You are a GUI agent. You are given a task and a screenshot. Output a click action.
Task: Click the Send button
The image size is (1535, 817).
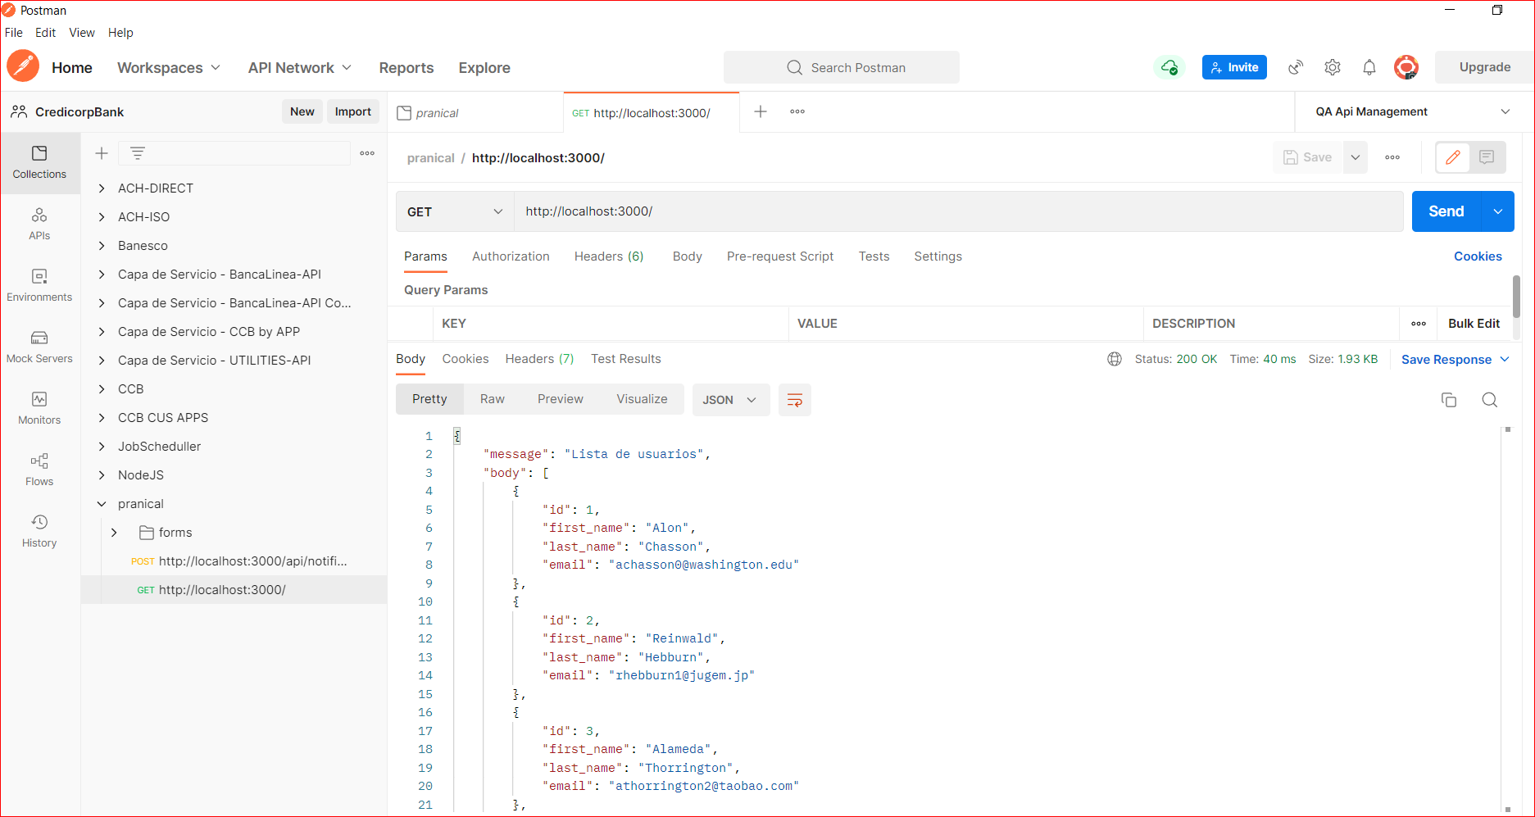pos(1446,211)
